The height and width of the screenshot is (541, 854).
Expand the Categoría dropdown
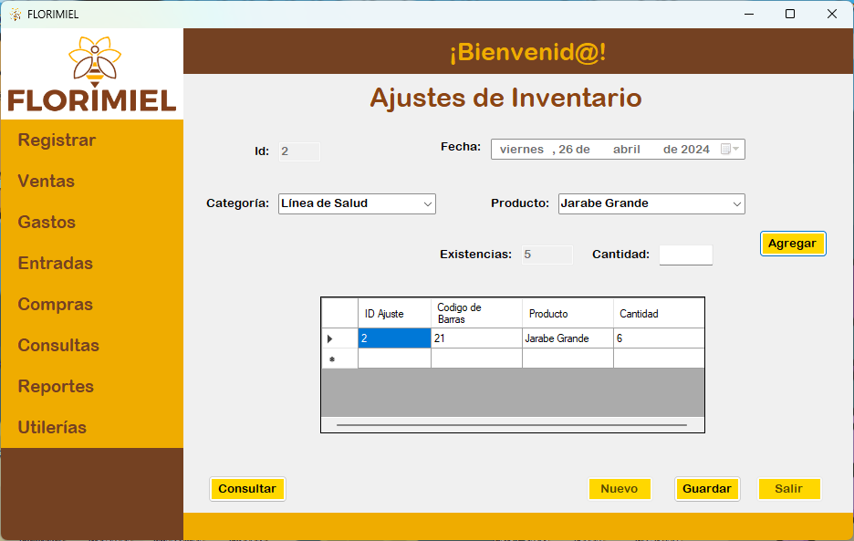[427, 204]
